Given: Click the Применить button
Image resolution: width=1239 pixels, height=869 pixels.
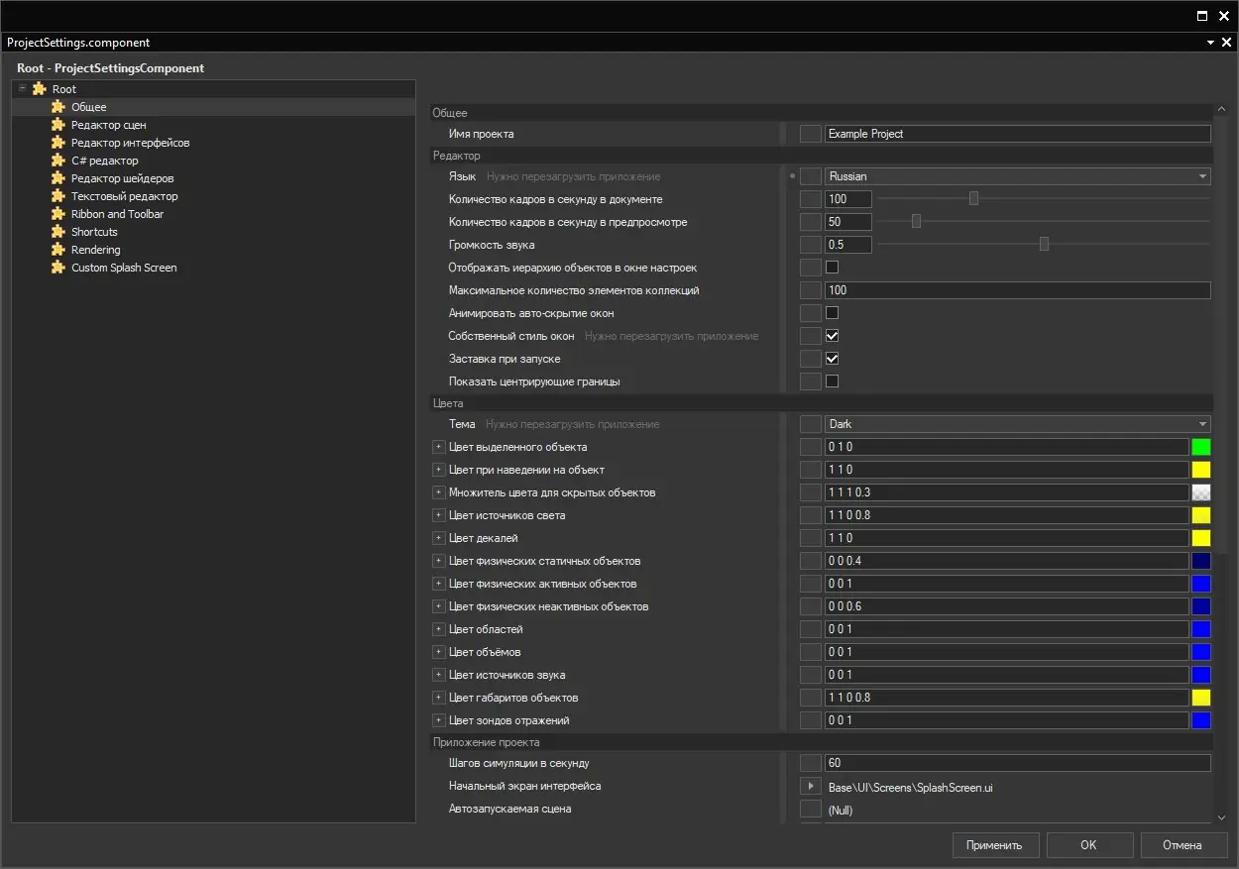Looking at the screenshot, I should tap(994, 845).
